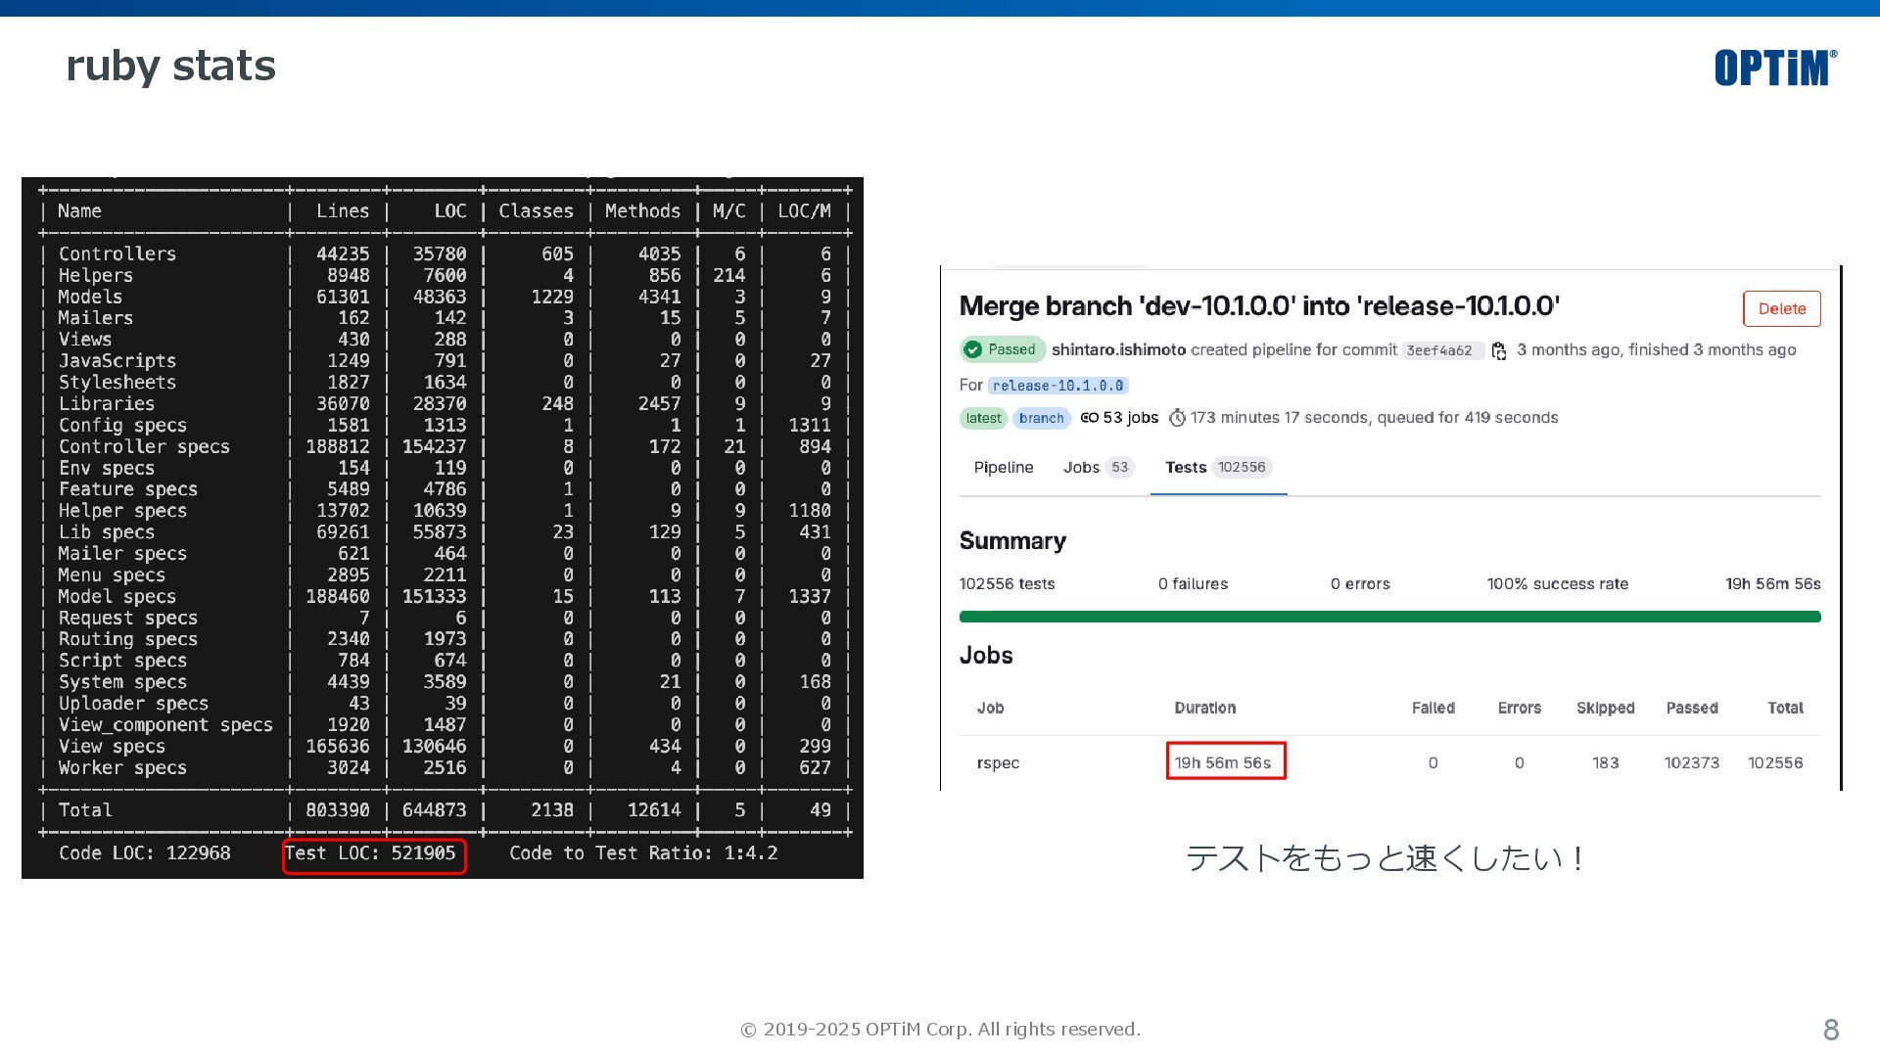Click Code LOC: 122968 text
Screen dimensions: 1880x1057
pyautogui.click(x=144, y=853)
